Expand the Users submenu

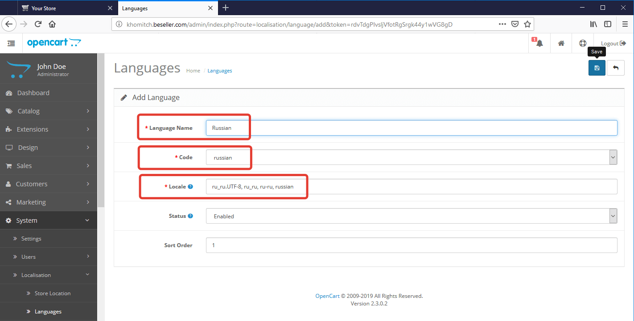(x=49, y=257)
